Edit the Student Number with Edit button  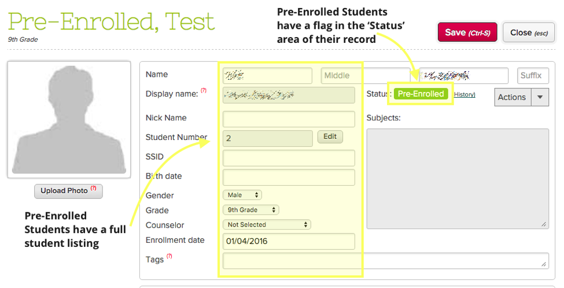[330, 136]
